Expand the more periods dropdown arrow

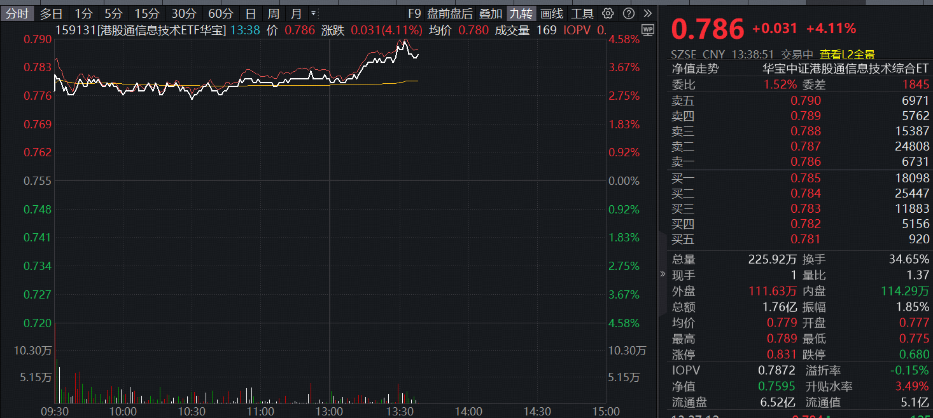tap(313, 13)
